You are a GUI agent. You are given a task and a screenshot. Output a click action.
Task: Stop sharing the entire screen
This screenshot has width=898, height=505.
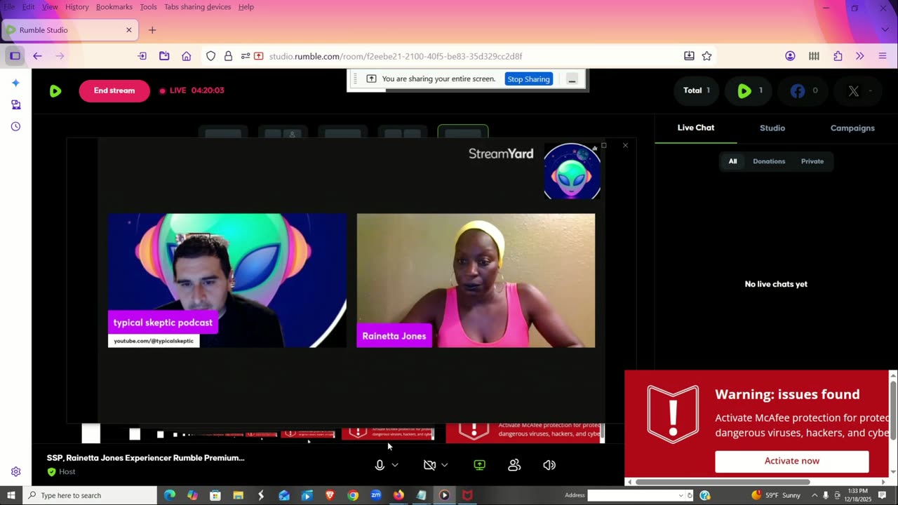tap(528, 79)
